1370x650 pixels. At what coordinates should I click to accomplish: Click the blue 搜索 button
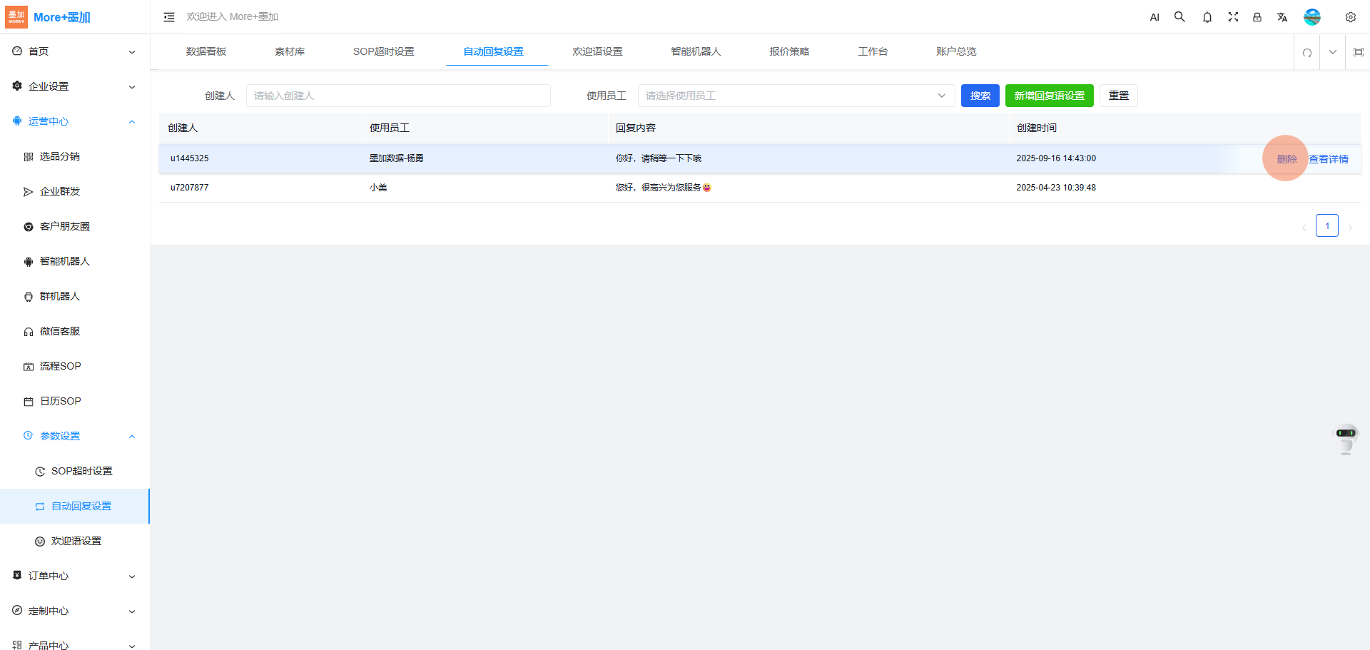(980, 96)
